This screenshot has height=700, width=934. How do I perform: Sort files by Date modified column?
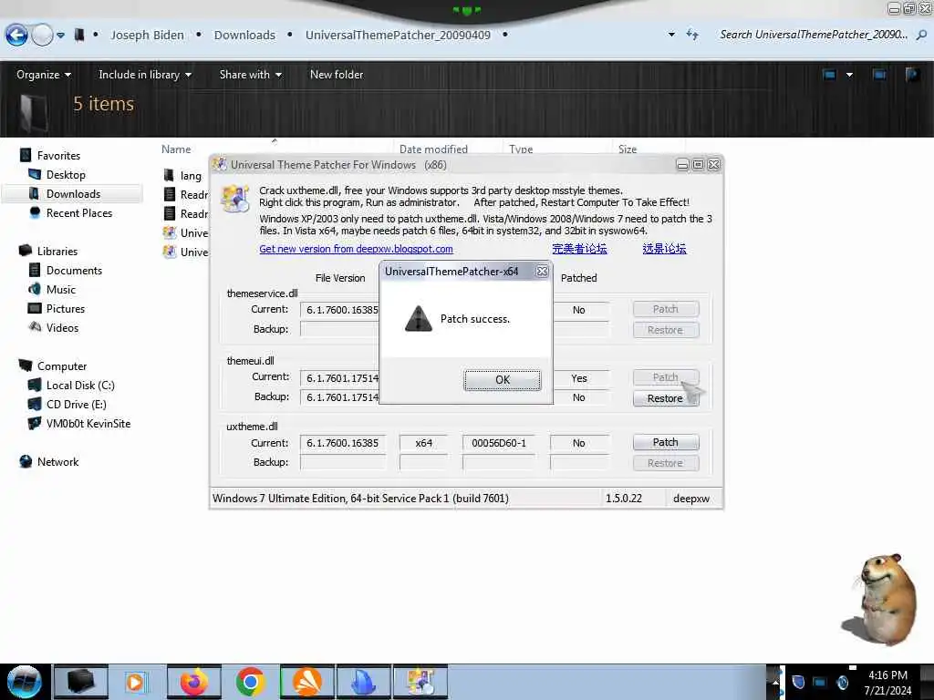point(433,149)
